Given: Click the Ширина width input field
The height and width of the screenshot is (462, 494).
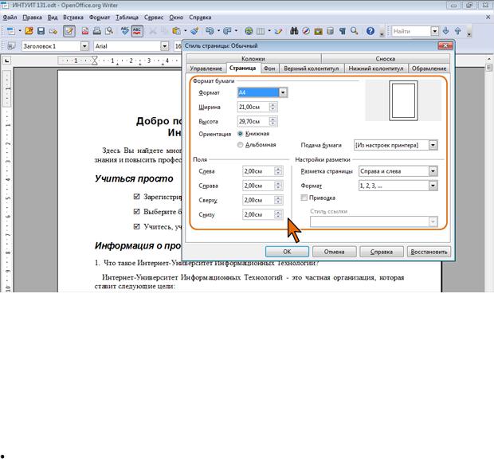Looking at the screenshot, I should (253, 107).
